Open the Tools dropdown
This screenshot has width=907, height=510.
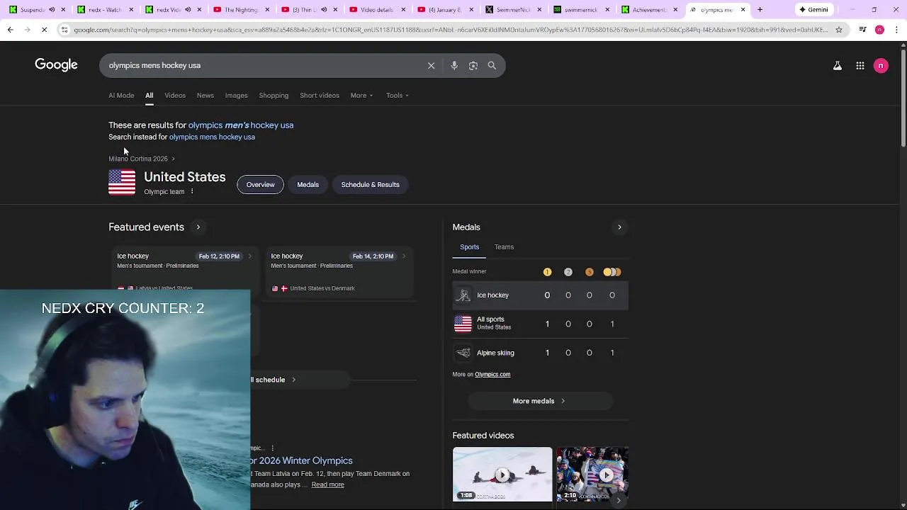pos(398,96)
